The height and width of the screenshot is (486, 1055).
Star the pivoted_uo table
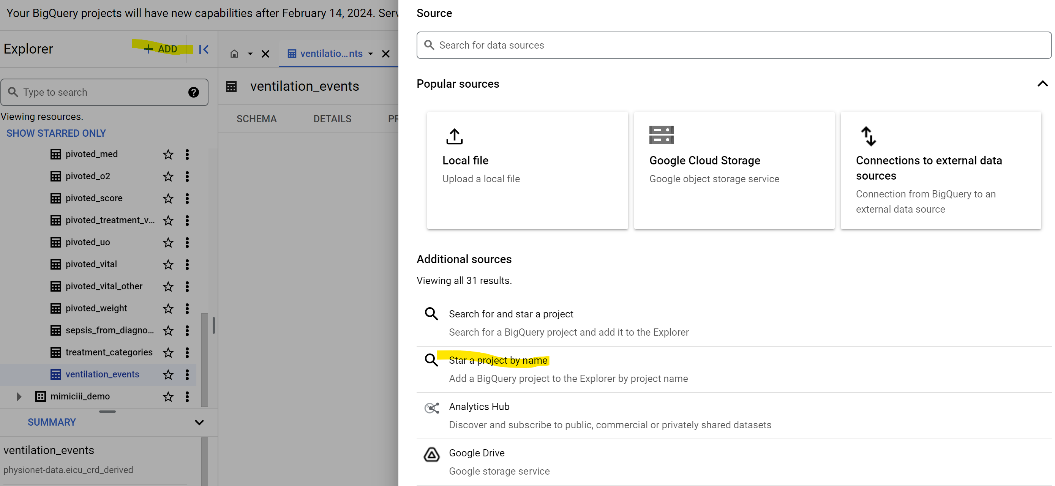[168, 243]
